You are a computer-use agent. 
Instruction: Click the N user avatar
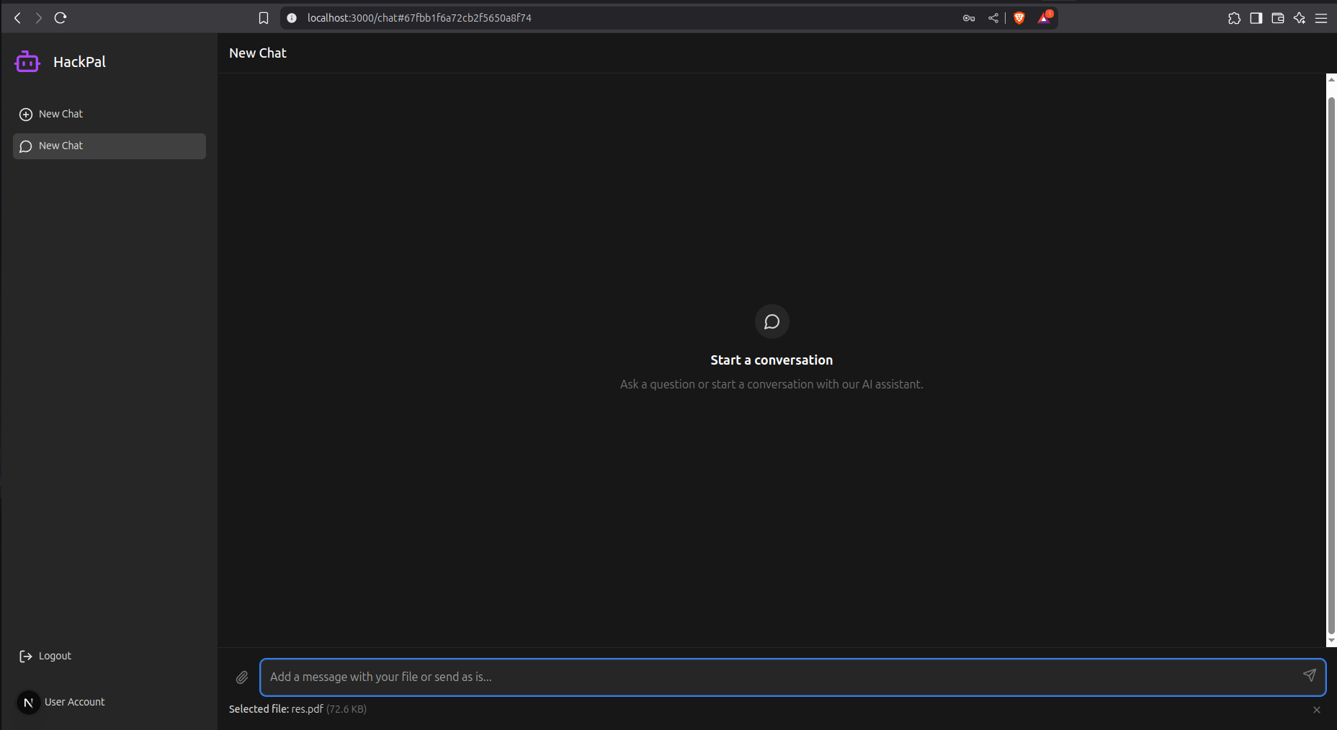click(29, 702)
